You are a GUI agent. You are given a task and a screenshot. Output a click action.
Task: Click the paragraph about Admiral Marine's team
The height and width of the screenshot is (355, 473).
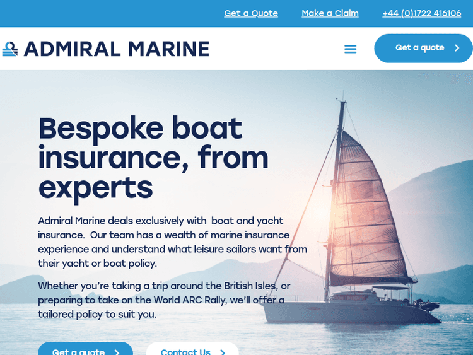tap(172, 242)
